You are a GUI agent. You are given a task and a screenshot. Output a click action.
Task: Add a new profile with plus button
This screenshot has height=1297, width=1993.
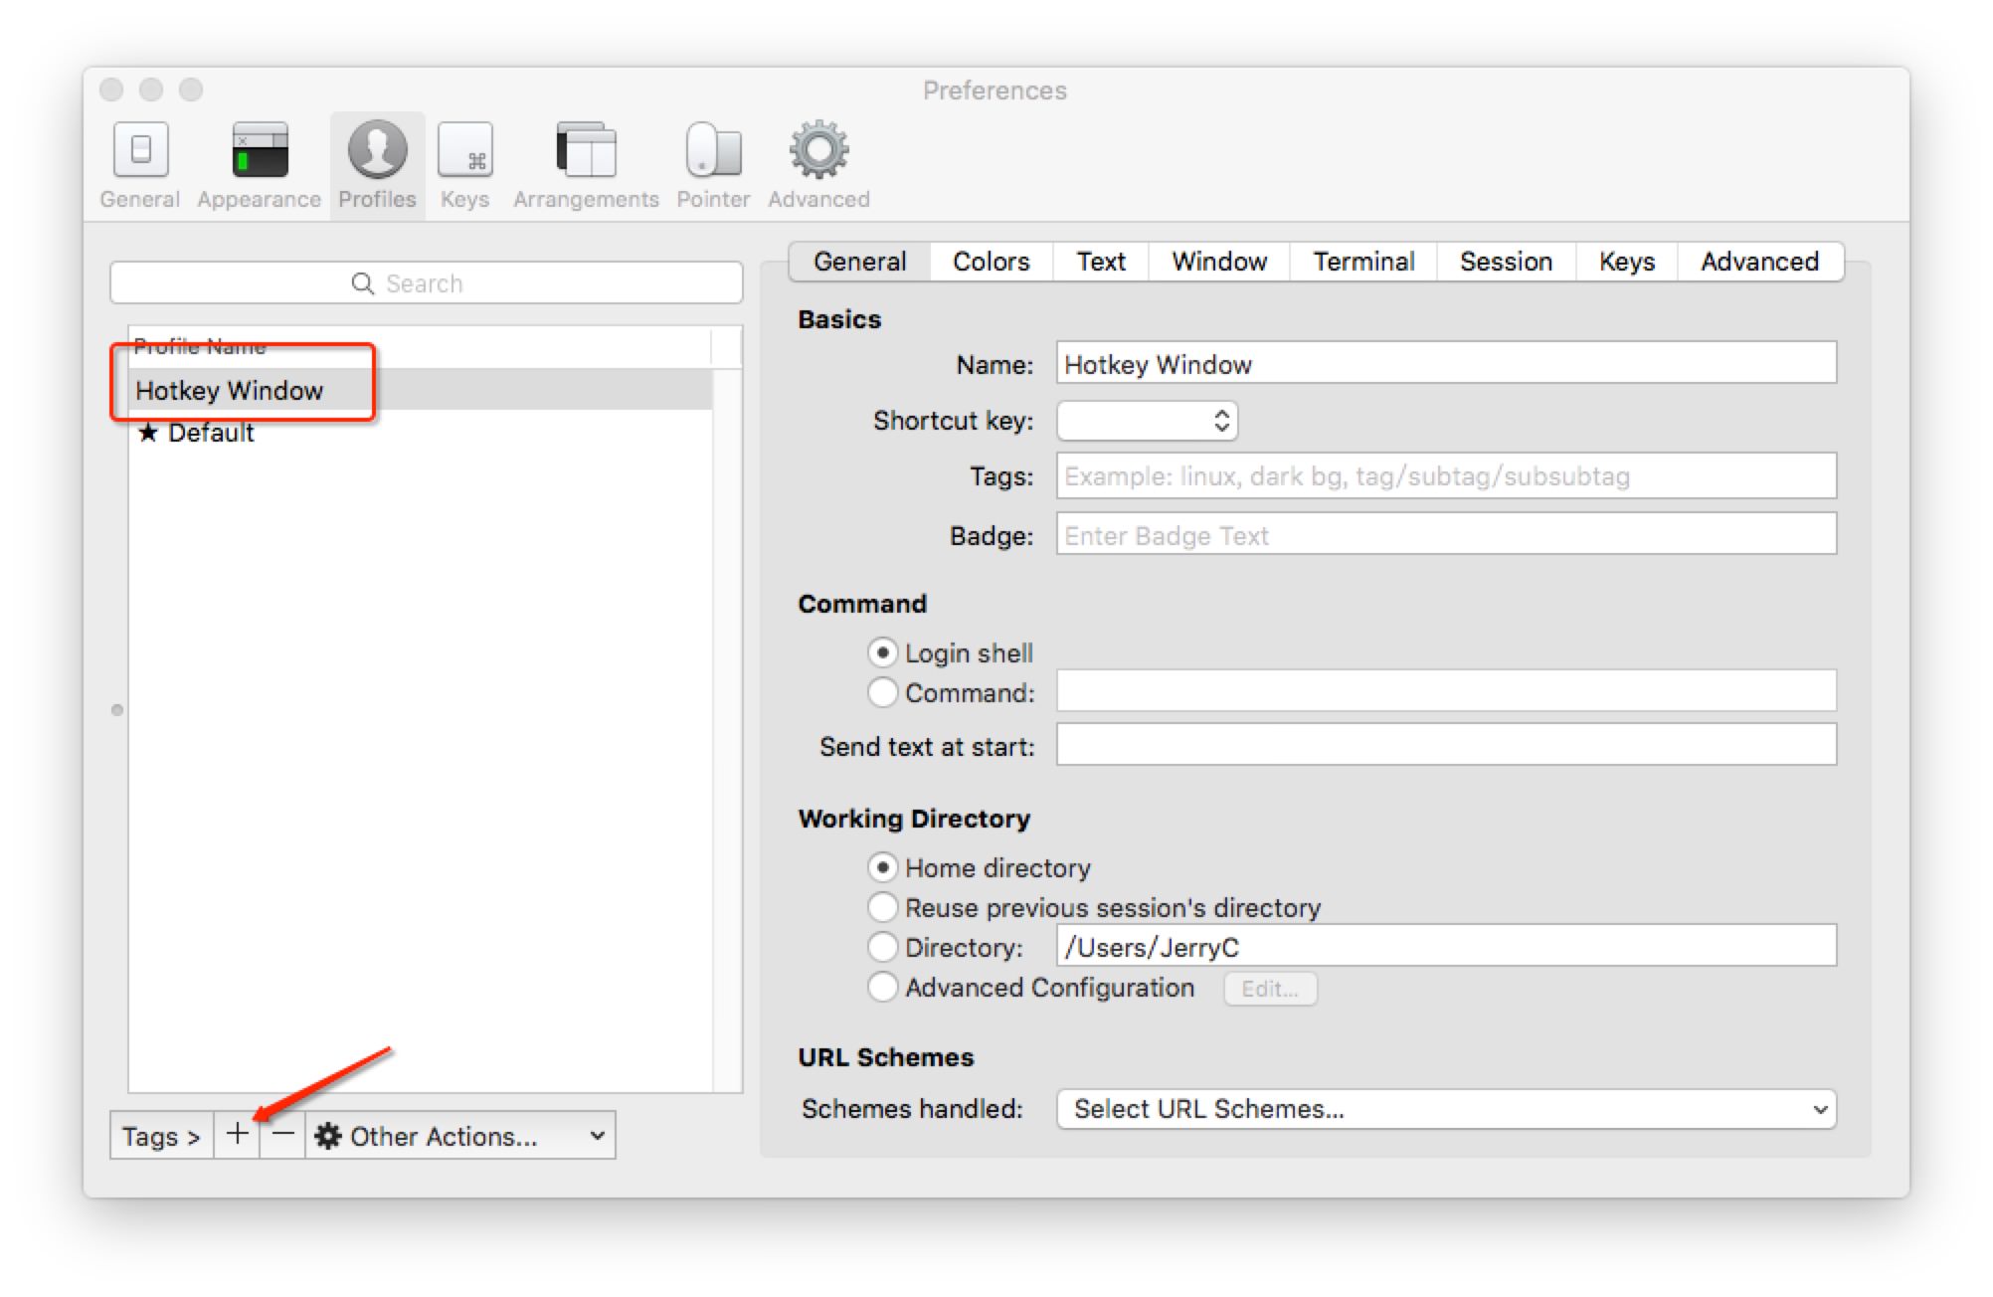click(x=237, y=1135)
